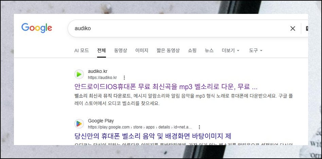The height and width of the screenshot is (159, 322).
Task: Switch to the 동영상 tab
Action: 121,51
